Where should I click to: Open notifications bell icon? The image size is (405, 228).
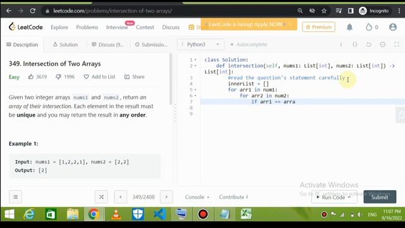click(x=349, y=27)
